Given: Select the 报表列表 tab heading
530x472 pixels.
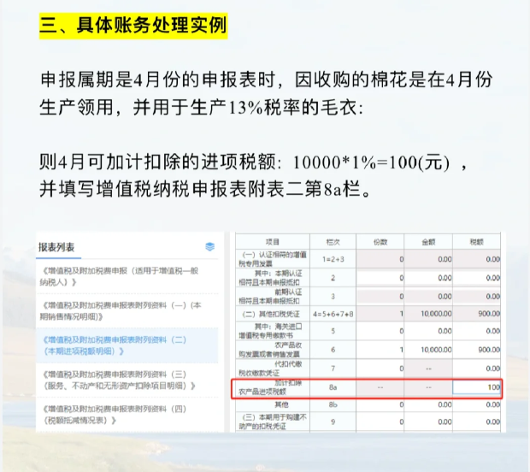Looking at the screenshot, I should pyautogui.click(x=56, y=247).
